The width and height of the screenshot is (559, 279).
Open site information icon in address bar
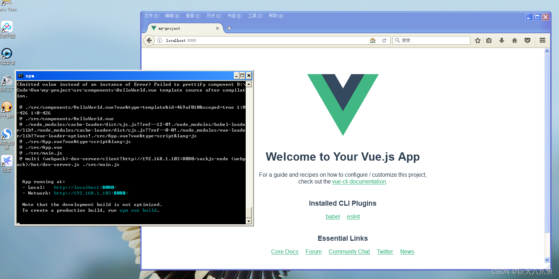tap(160, 40)
